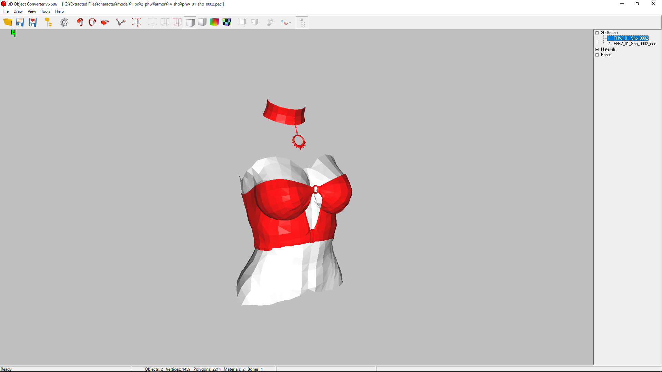662x372 pixels.
Task: Open the Draw menu
Action: click(18, 11)
